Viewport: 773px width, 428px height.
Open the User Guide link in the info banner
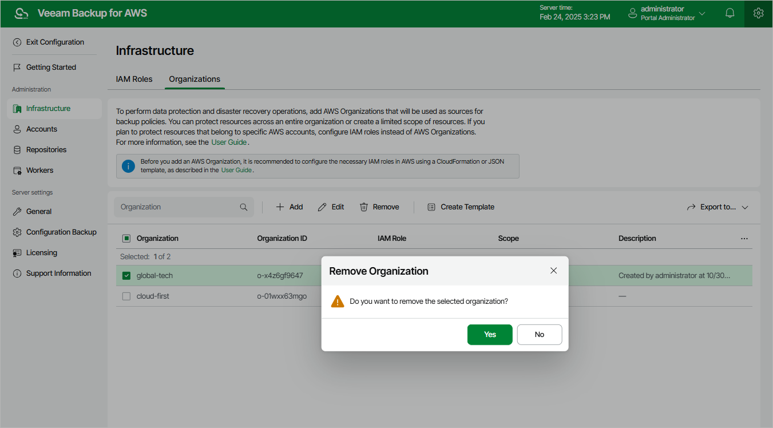pos(236,171)
